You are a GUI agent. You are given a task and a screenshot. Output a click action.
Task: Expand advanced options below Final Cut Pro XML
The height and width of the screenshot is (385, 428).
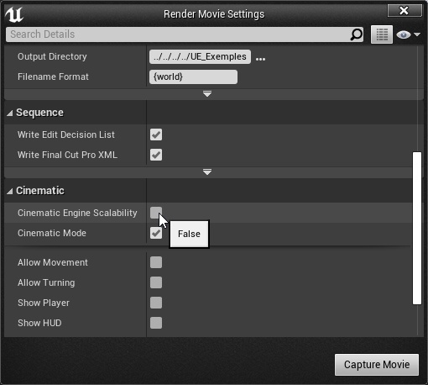pyautogui.click(x=207, y=172)
